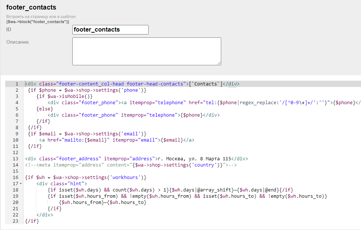Image resolution: width=361 pixels, height=230 pixels.
Task: Click line number 1 in editor gutter
Action: [x=17, y=84]
